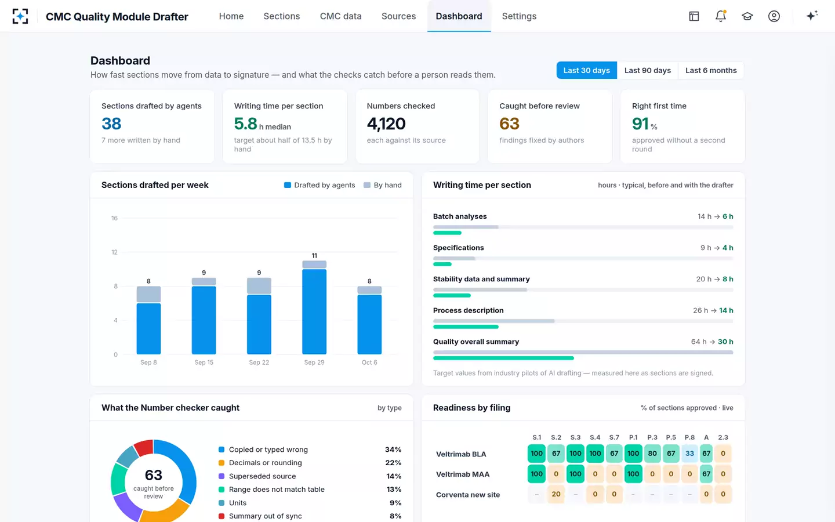Open the Numbers checked card showing 4,120
This screenshot has height=522, width=835.
418,126
